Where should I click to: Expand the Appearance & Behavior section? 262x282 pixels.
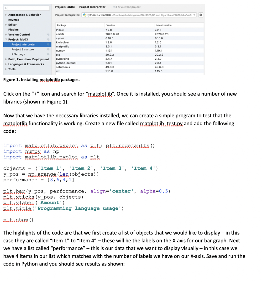tap(6, 15)
